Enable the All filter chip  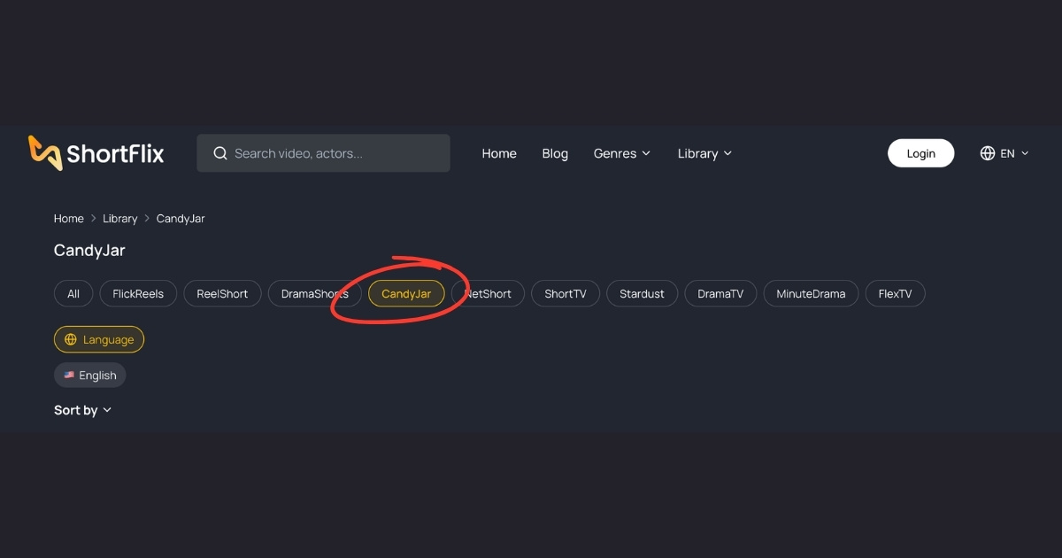coord(73,293)
